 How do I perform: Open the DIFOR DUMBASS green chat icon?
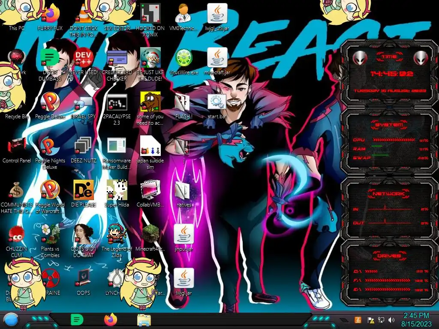[50, 64]
